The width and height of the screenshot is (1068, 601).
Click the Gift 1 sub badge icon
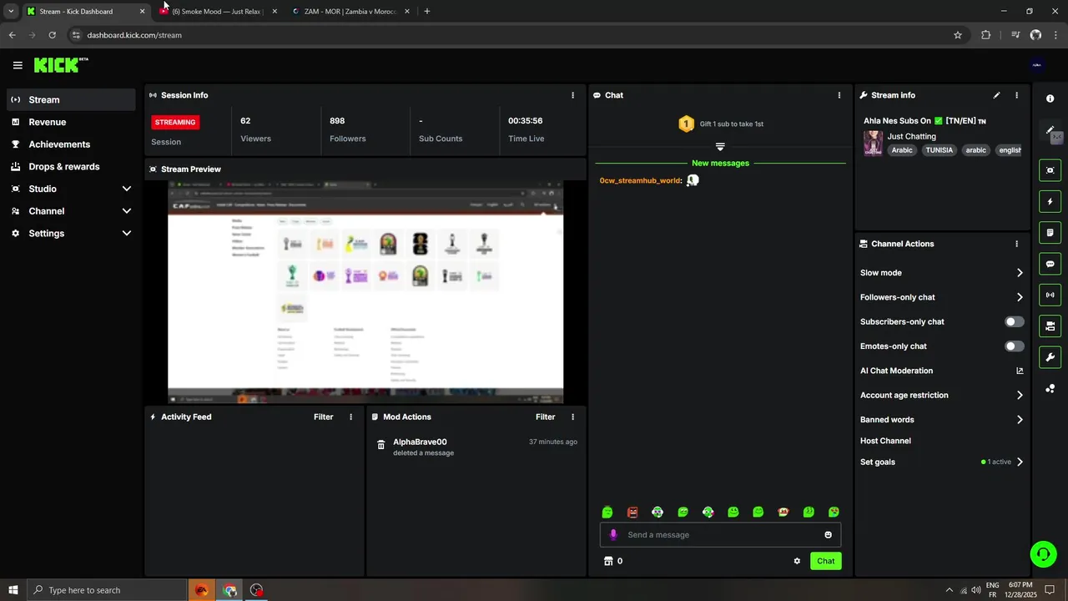[x=686, y=124]
